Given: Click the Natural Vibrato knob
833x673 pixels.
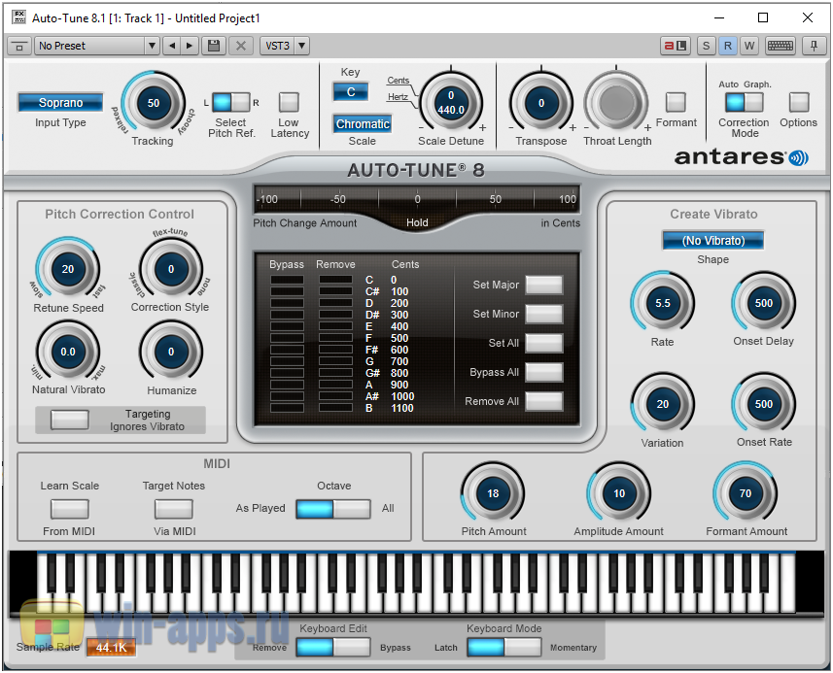Looking at the screenshot, I should pos(68,352).
